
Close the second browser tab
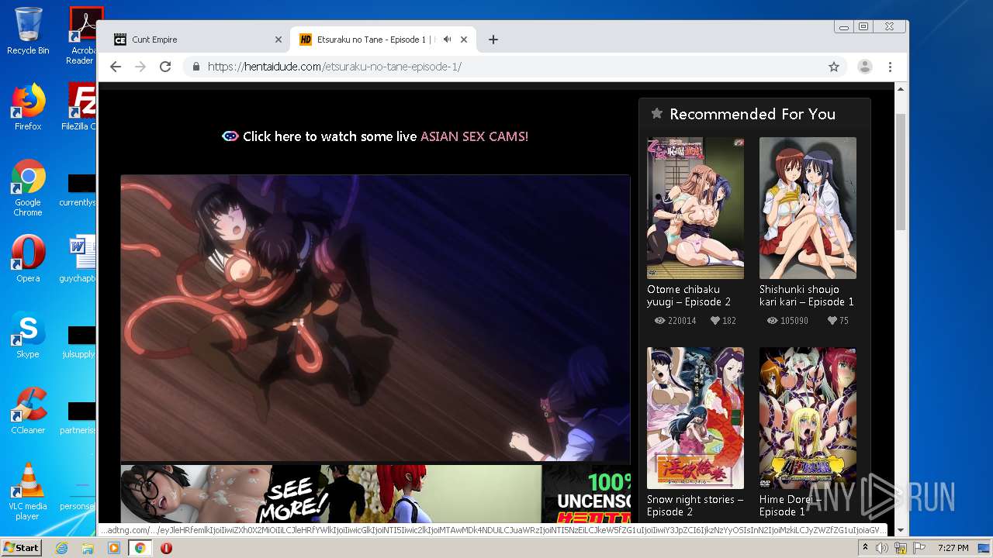[x=464, y=40]
